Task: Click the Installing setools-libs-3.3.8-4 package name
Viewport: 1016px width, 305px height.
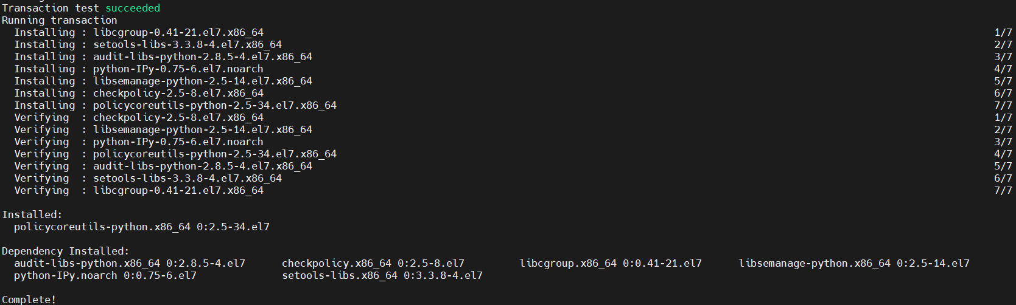Action: coord(187,44)
